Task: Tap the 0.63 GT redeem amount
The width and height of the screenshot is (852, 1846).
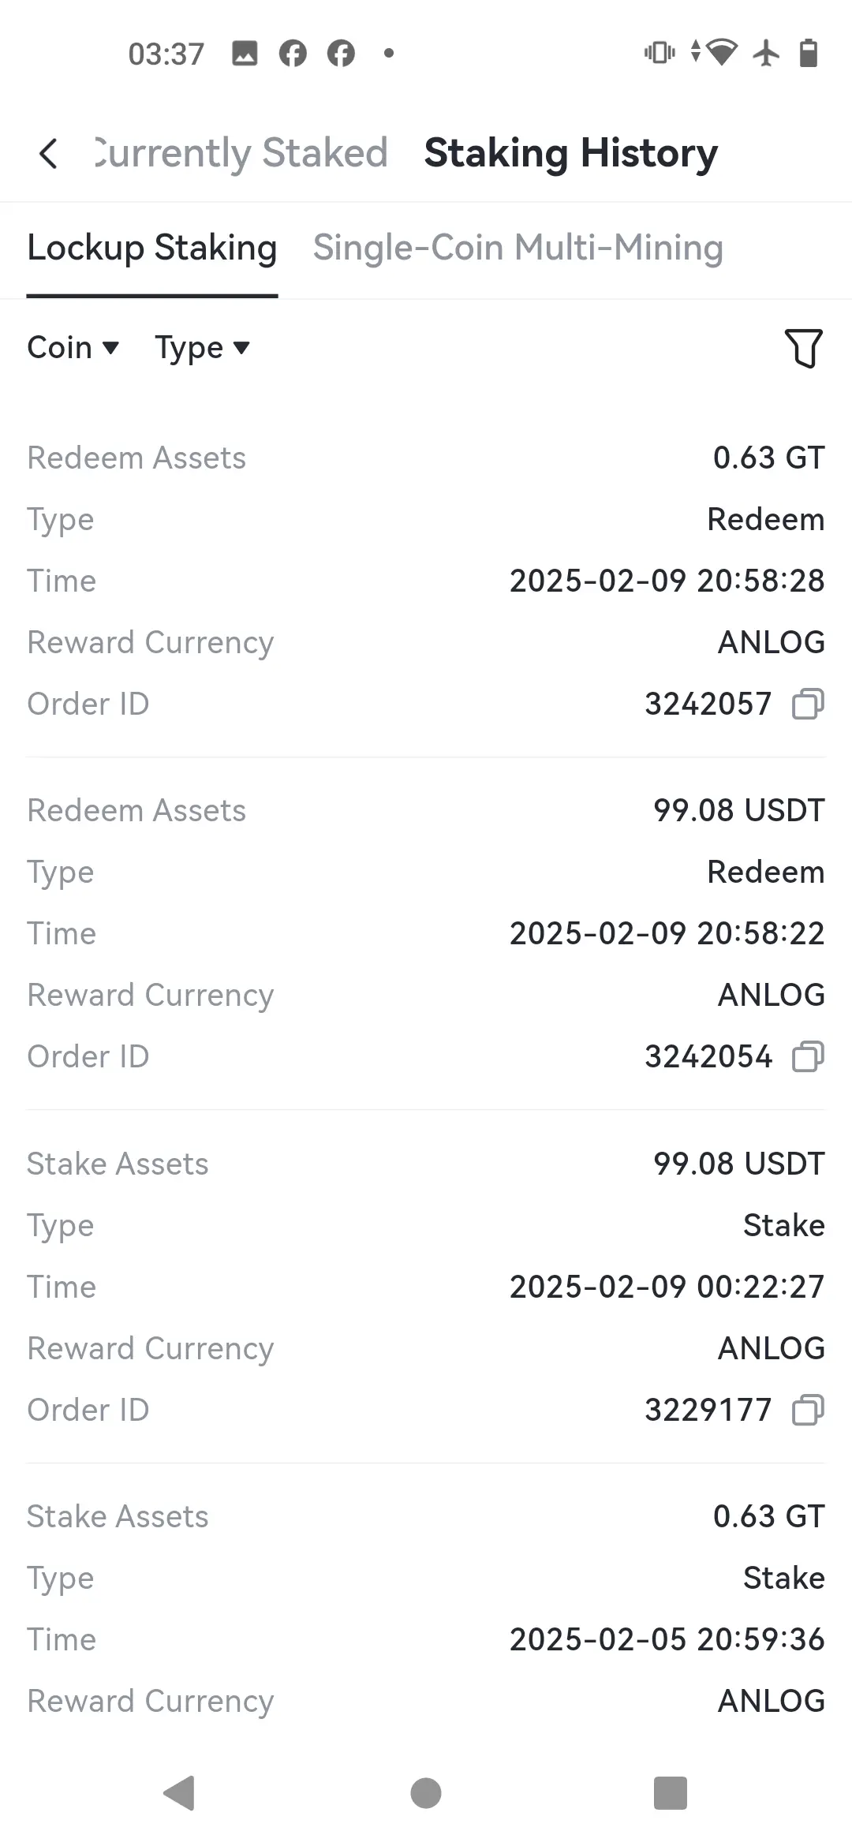Action: point(769,458)
